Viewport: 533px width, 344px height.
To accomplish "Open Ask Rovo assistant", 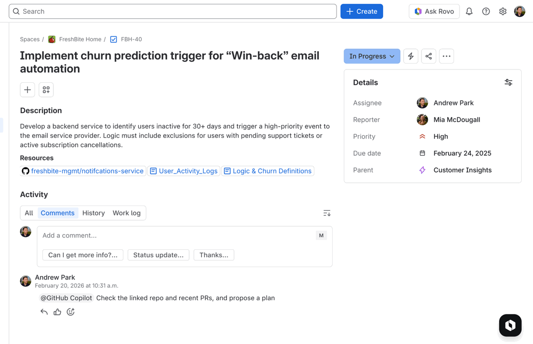I will tap(434, 11).
